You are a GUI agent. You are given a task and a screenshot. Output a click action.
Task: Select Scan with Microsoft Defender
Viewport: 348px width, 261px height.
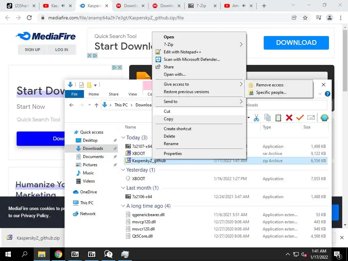click(x=199, y=59)
